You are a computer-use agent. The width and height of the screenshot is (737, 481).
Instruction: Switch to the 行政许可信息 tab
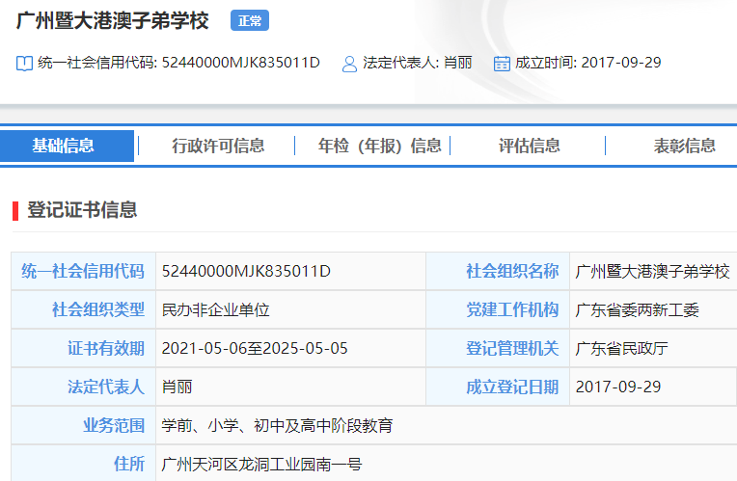coord(218,146)
